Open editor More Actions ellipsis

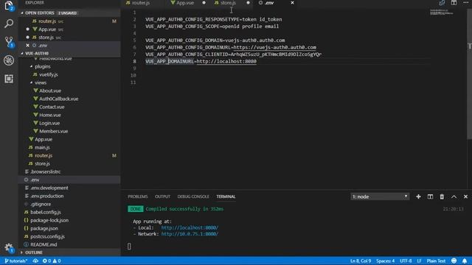(x=465, y=2)
